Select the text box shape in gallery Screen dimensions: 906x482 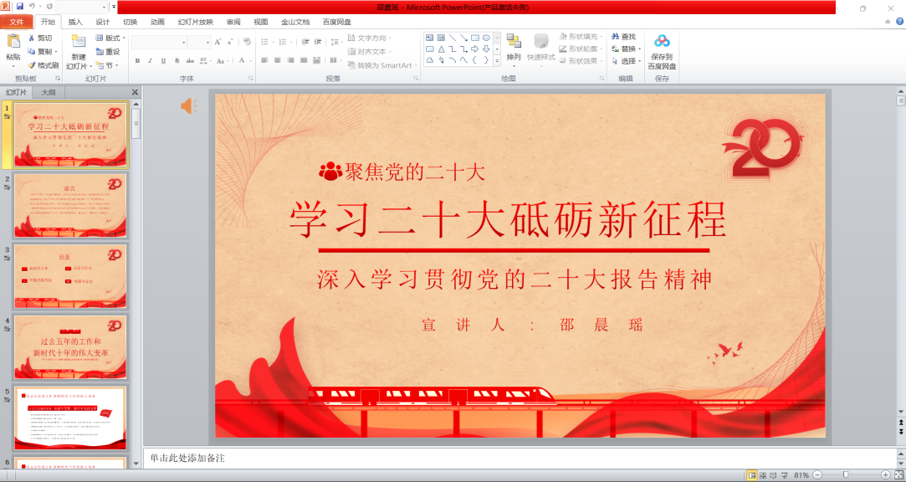pyautogui.click(x=429, y=38)
